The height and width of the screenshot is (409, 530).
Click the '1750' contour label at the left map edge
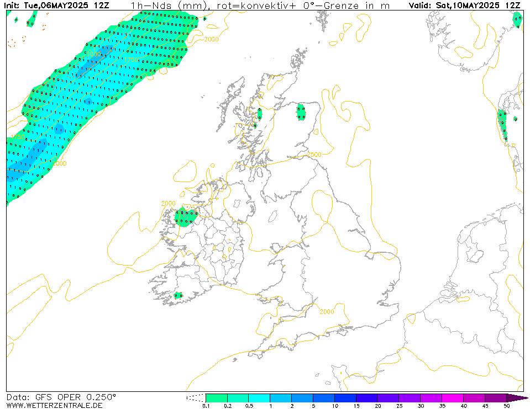point(18,137)
